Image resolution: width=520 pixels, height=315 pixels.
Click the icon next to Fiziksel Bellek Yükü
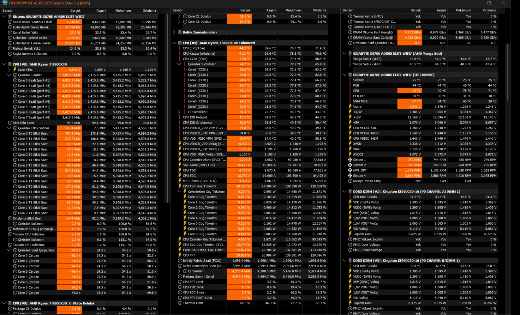click(x=10, y=49)
